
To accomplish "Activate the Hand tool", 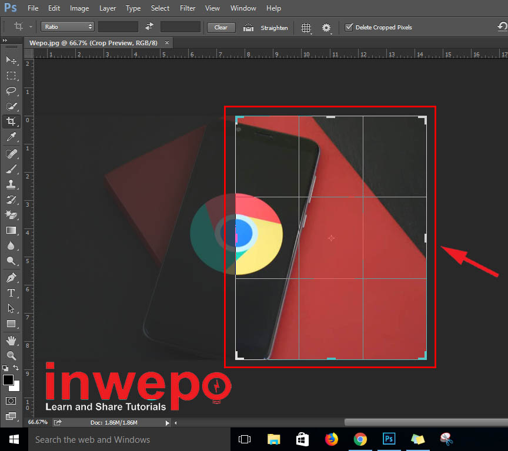I will (11, 341).
